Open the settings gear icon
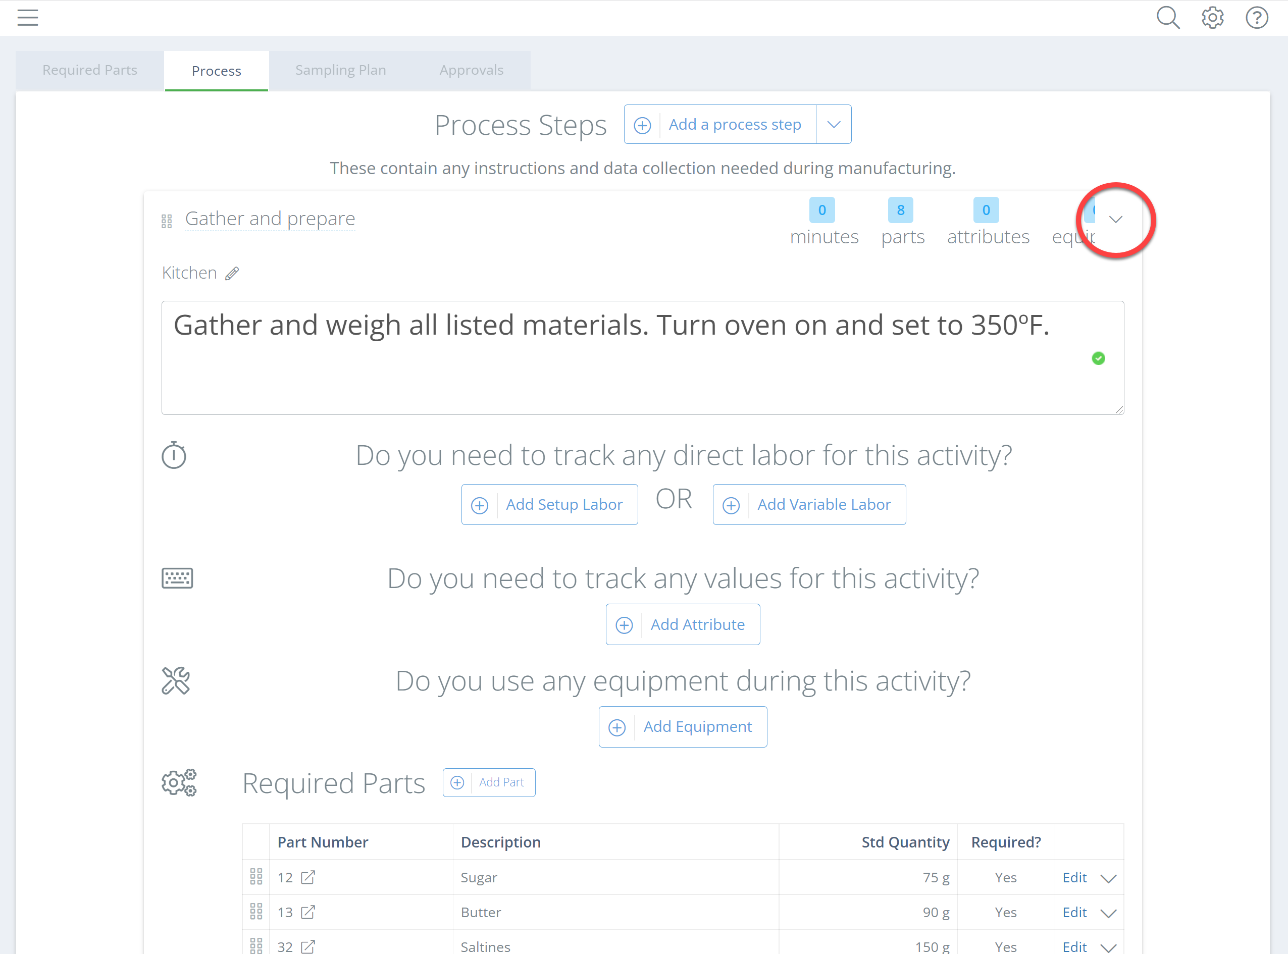The height and width of the screenshot is (954, 1288). (x=1212, y=18)
